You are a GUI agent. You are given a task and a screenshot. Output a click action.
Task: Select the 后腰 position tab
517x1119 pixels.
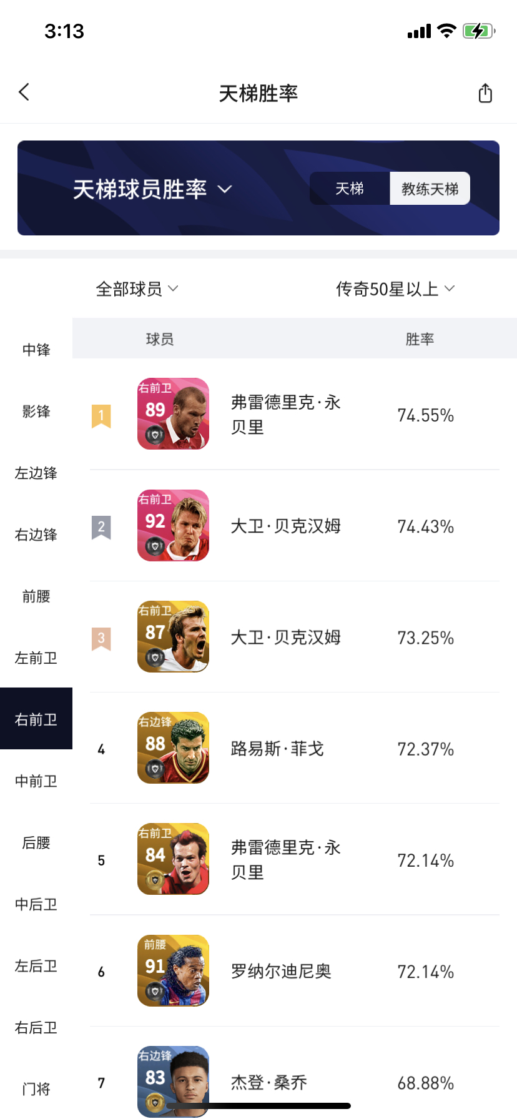(36, 843)
